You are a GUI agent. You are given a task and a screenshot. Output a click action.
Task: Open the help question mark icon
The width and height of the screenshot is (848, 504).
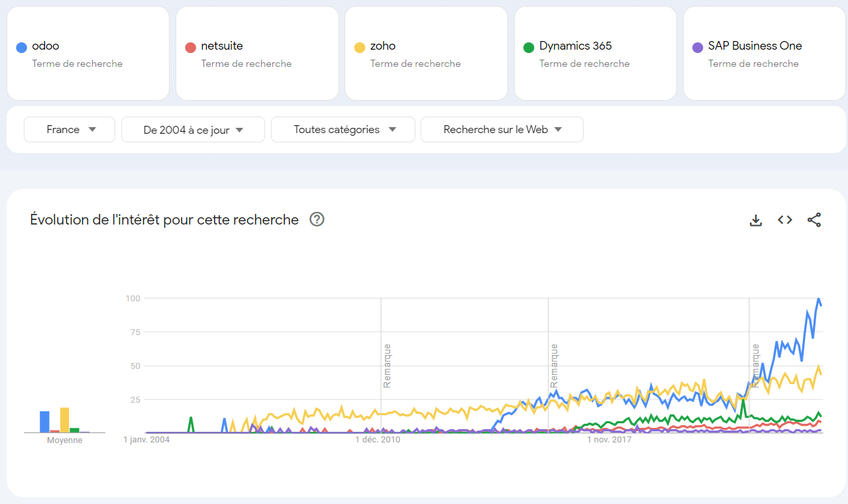(317, 219)
